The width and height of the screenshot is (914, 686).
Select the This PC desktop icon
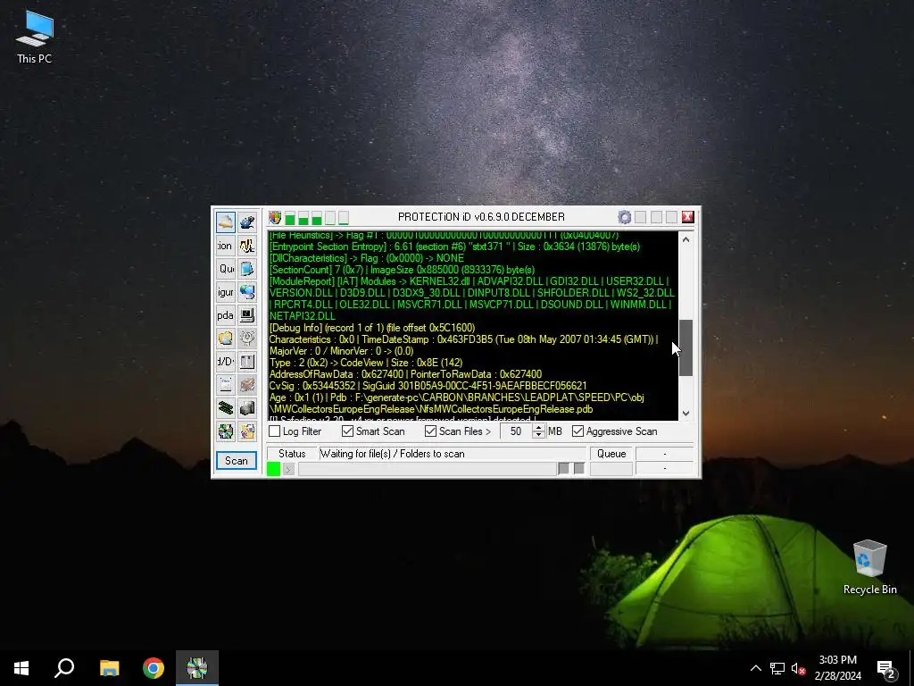click(x=35, y=37)
